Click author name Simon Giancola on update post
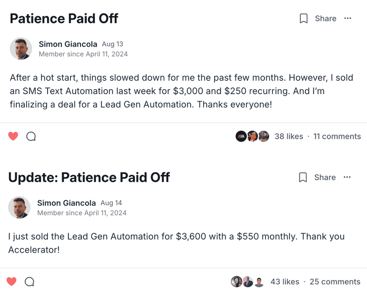 click(x=67, y=203)
